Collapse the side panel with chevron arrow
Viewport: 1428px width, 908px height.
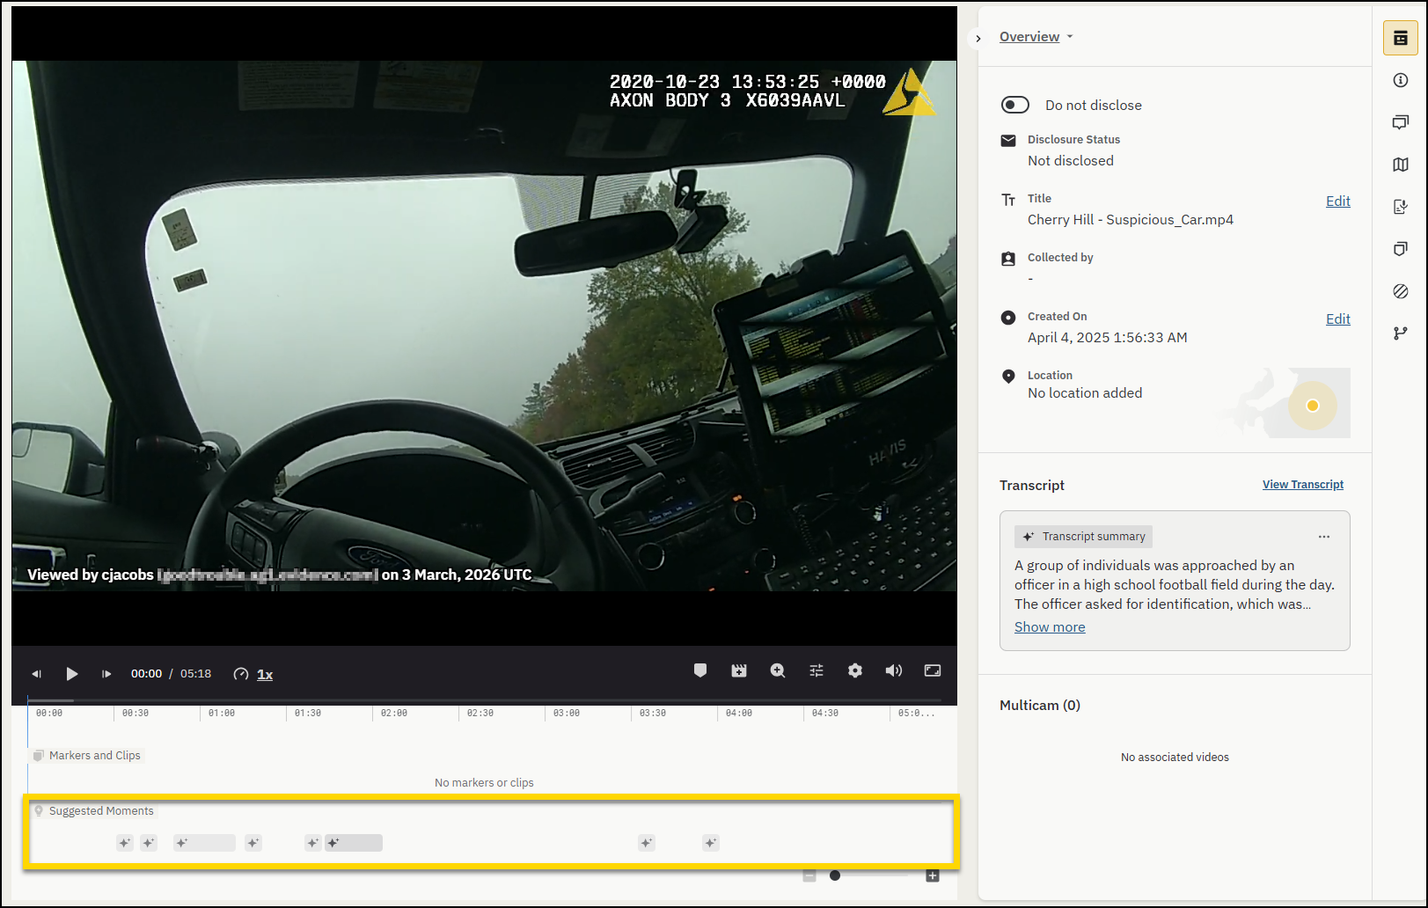(978, 39)
